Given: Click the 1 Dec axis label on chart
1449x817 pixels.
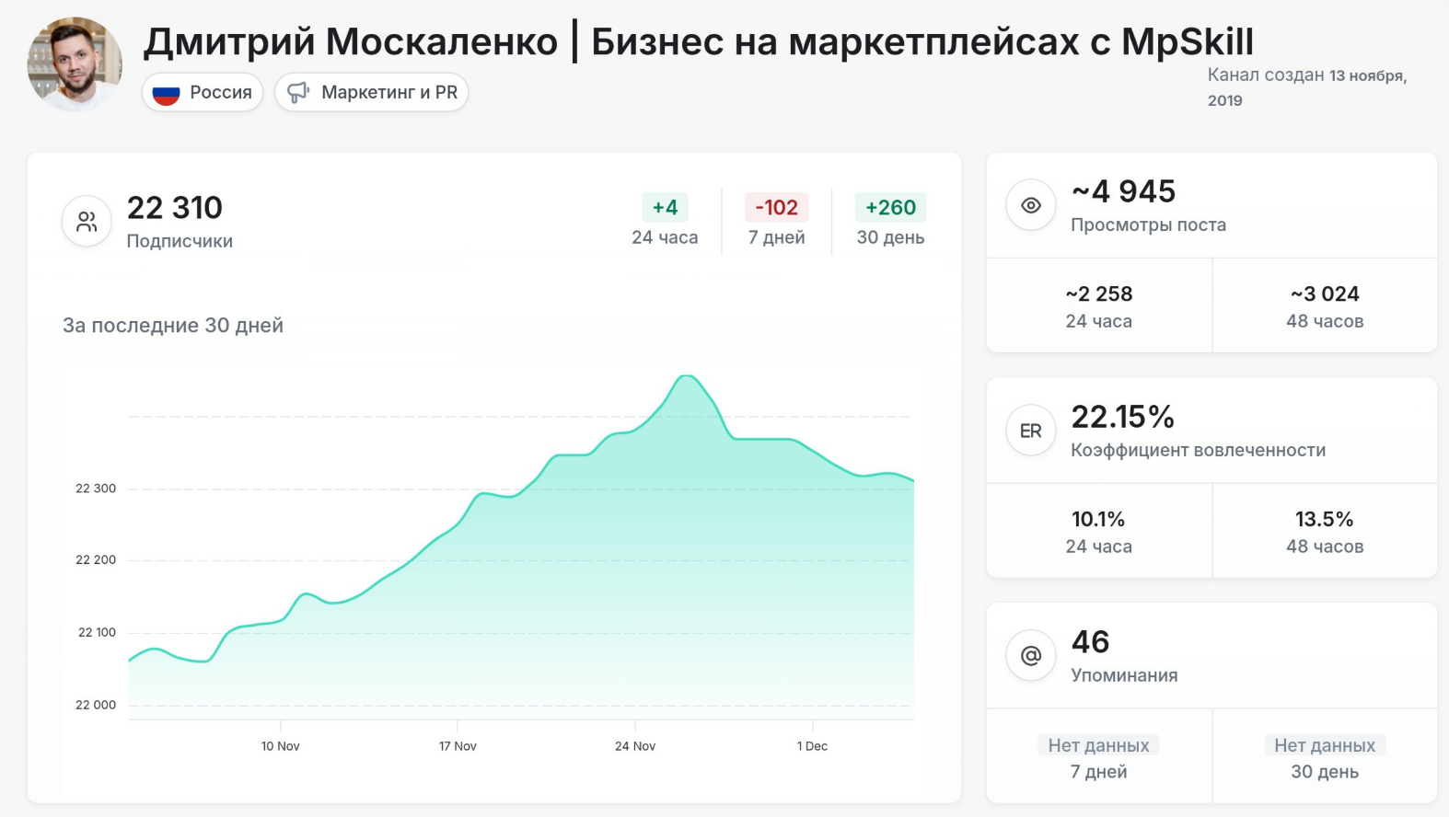Looking at the screenshot, I should (x=812, y=746).
